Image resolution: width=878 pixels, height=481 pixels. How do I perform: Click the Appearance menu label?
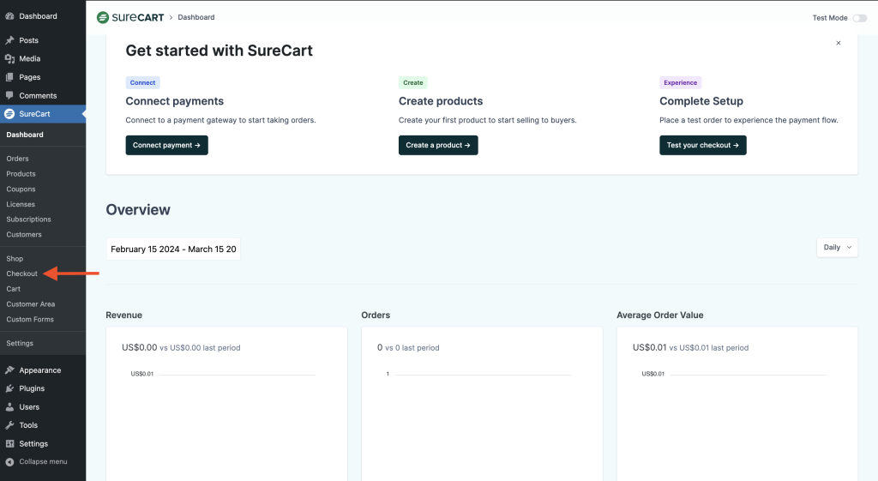coord(40,370)
